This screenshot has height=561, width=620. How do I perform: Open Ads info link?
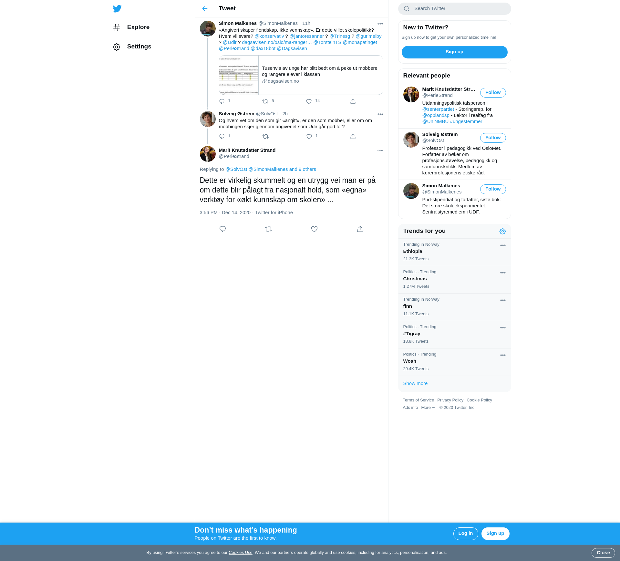pos(410,408)
